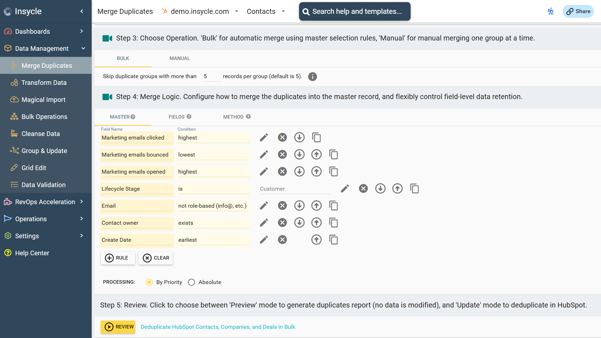This screenshot has height=338, width=601.
Task: Click the accessibility figure icon
Action: (x=551, y=11)
